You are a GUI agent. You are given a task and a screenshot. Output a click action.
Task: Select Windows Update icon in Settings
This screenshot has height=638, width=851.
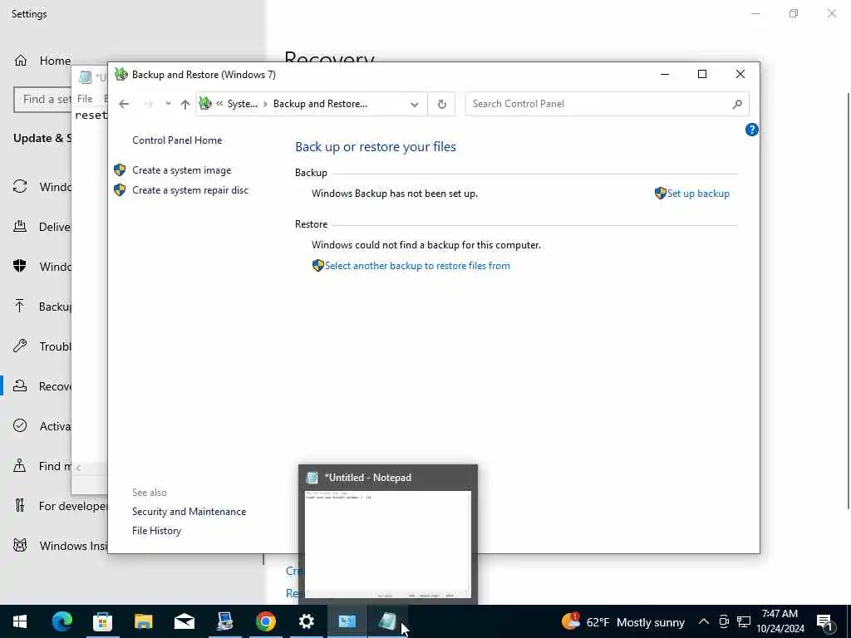coord(20,186)
